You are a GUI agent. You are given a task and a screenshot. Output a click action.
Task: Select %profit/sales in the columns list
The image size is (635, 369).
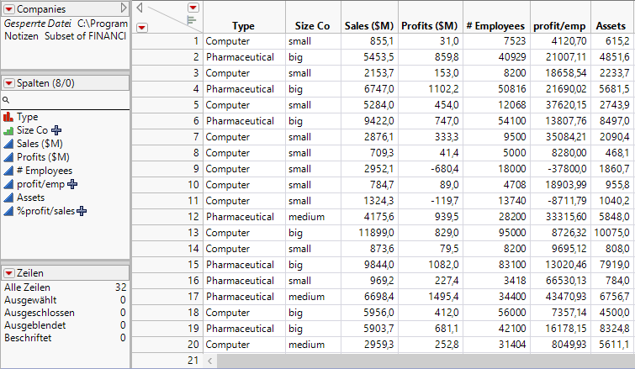click(45, 211)
